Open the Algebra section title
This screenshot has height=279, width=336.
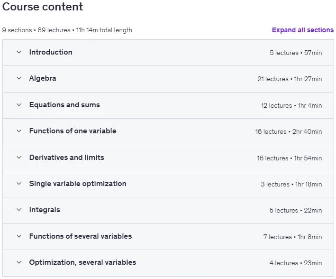[43, 78]
